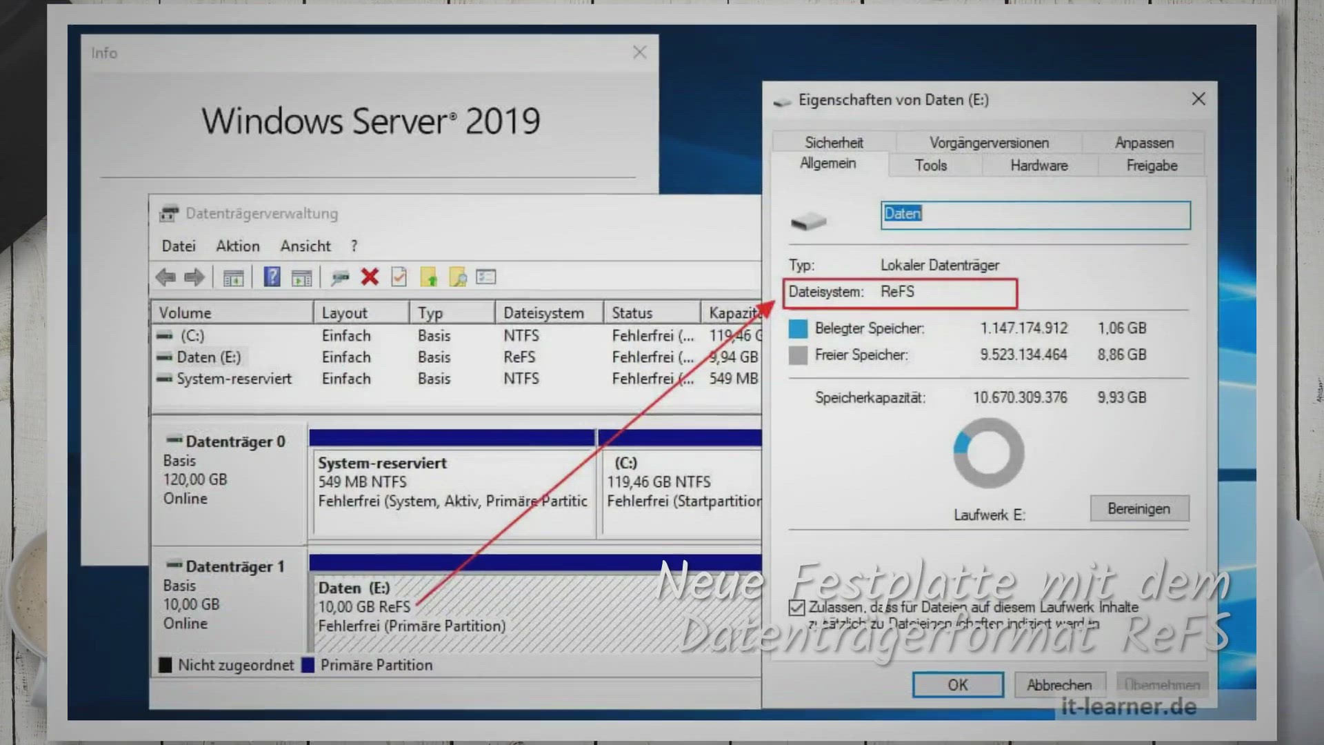Select the Daten (E:) volume row

click(x=208, y=357)
